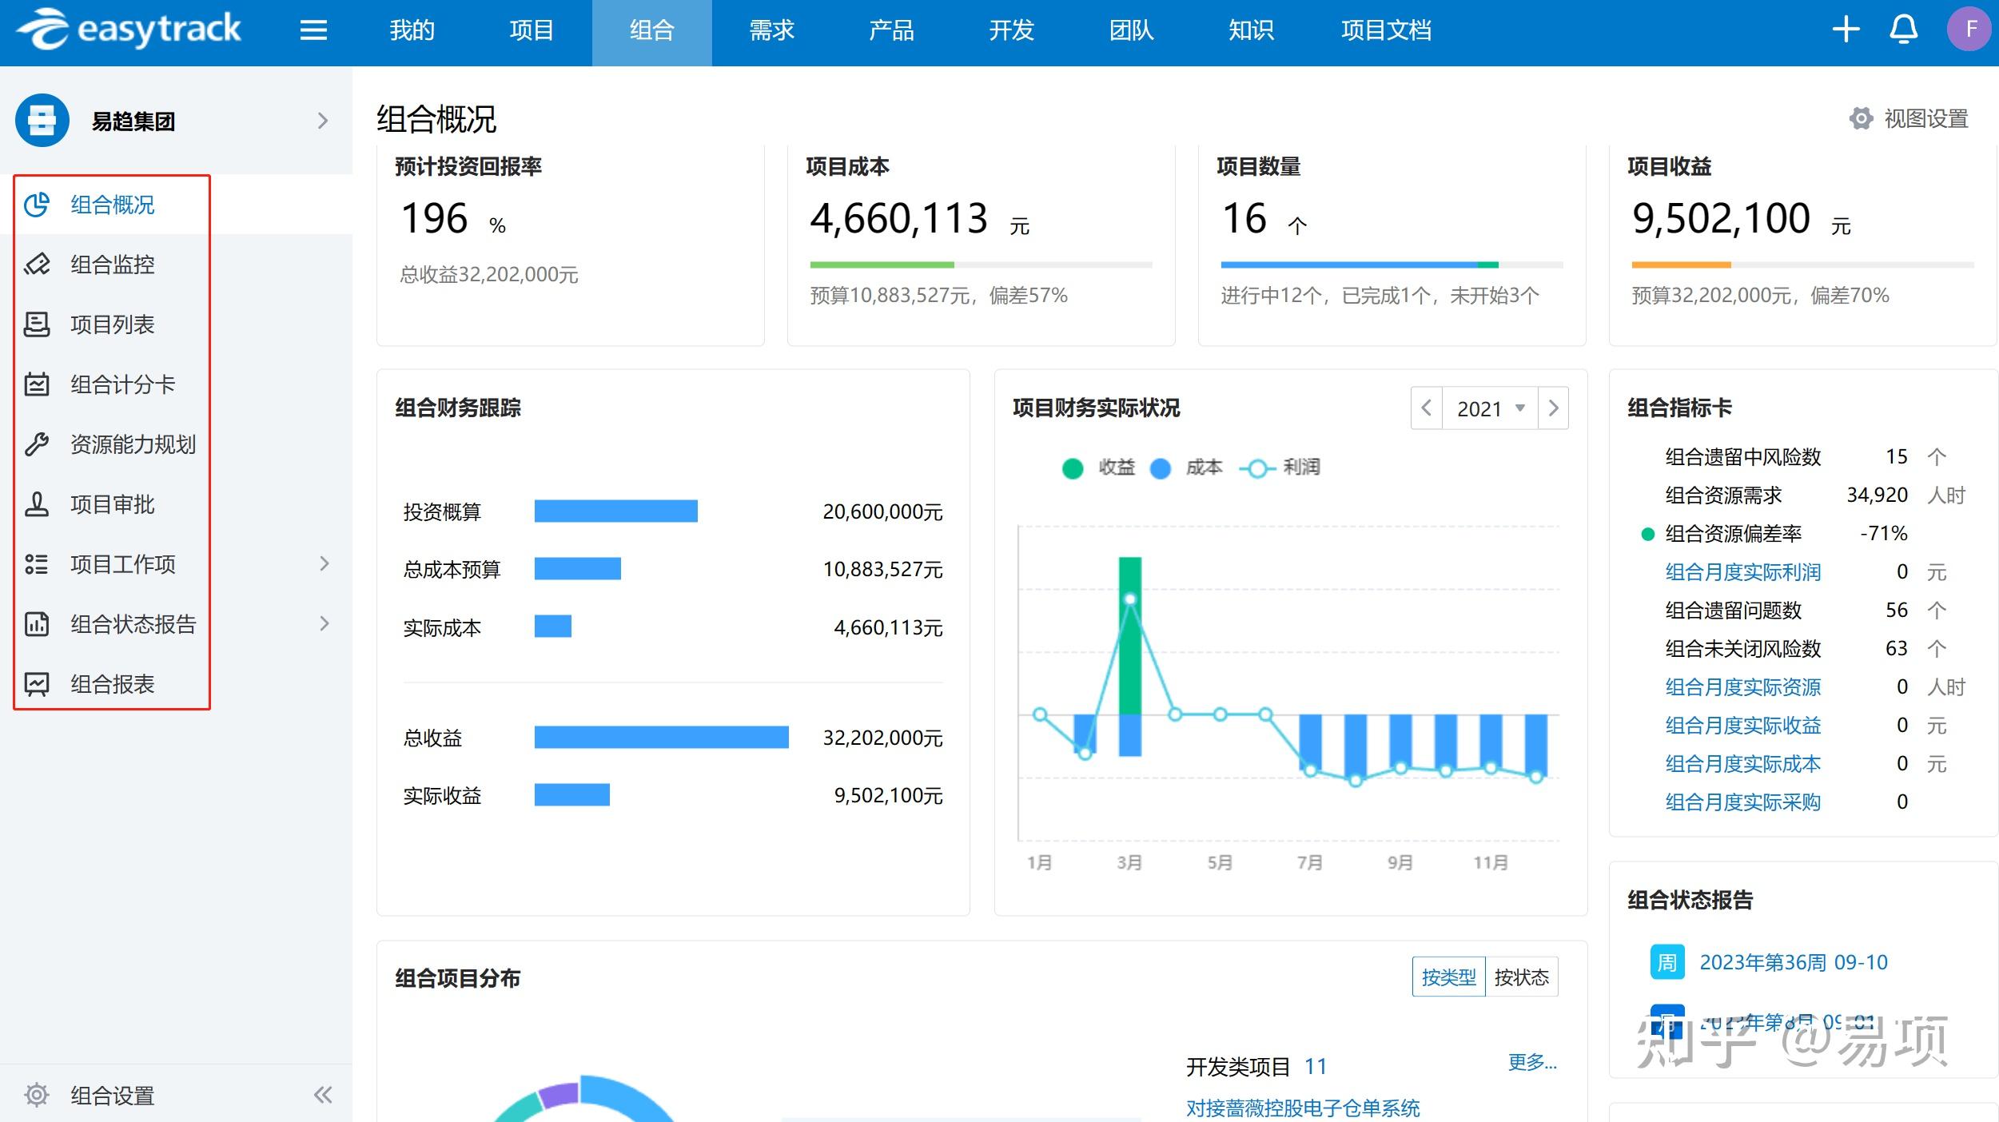The width and height of the screenshot is (1999, 1122).
Task: Click the 组合计分卡 sidebar icon
Action: [37, 384]
